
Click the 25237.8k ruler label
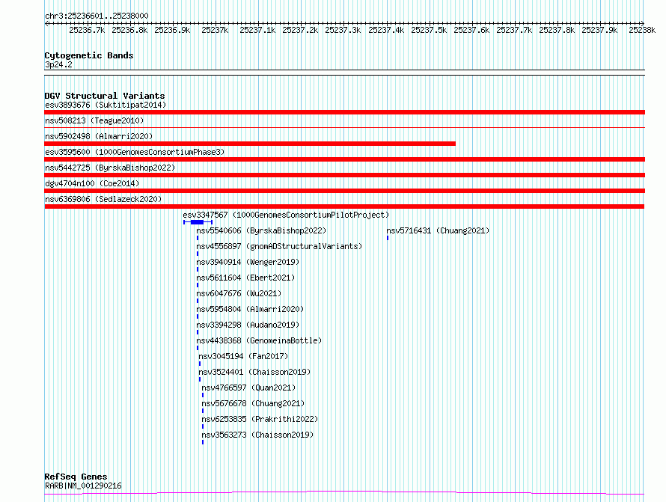557,30
